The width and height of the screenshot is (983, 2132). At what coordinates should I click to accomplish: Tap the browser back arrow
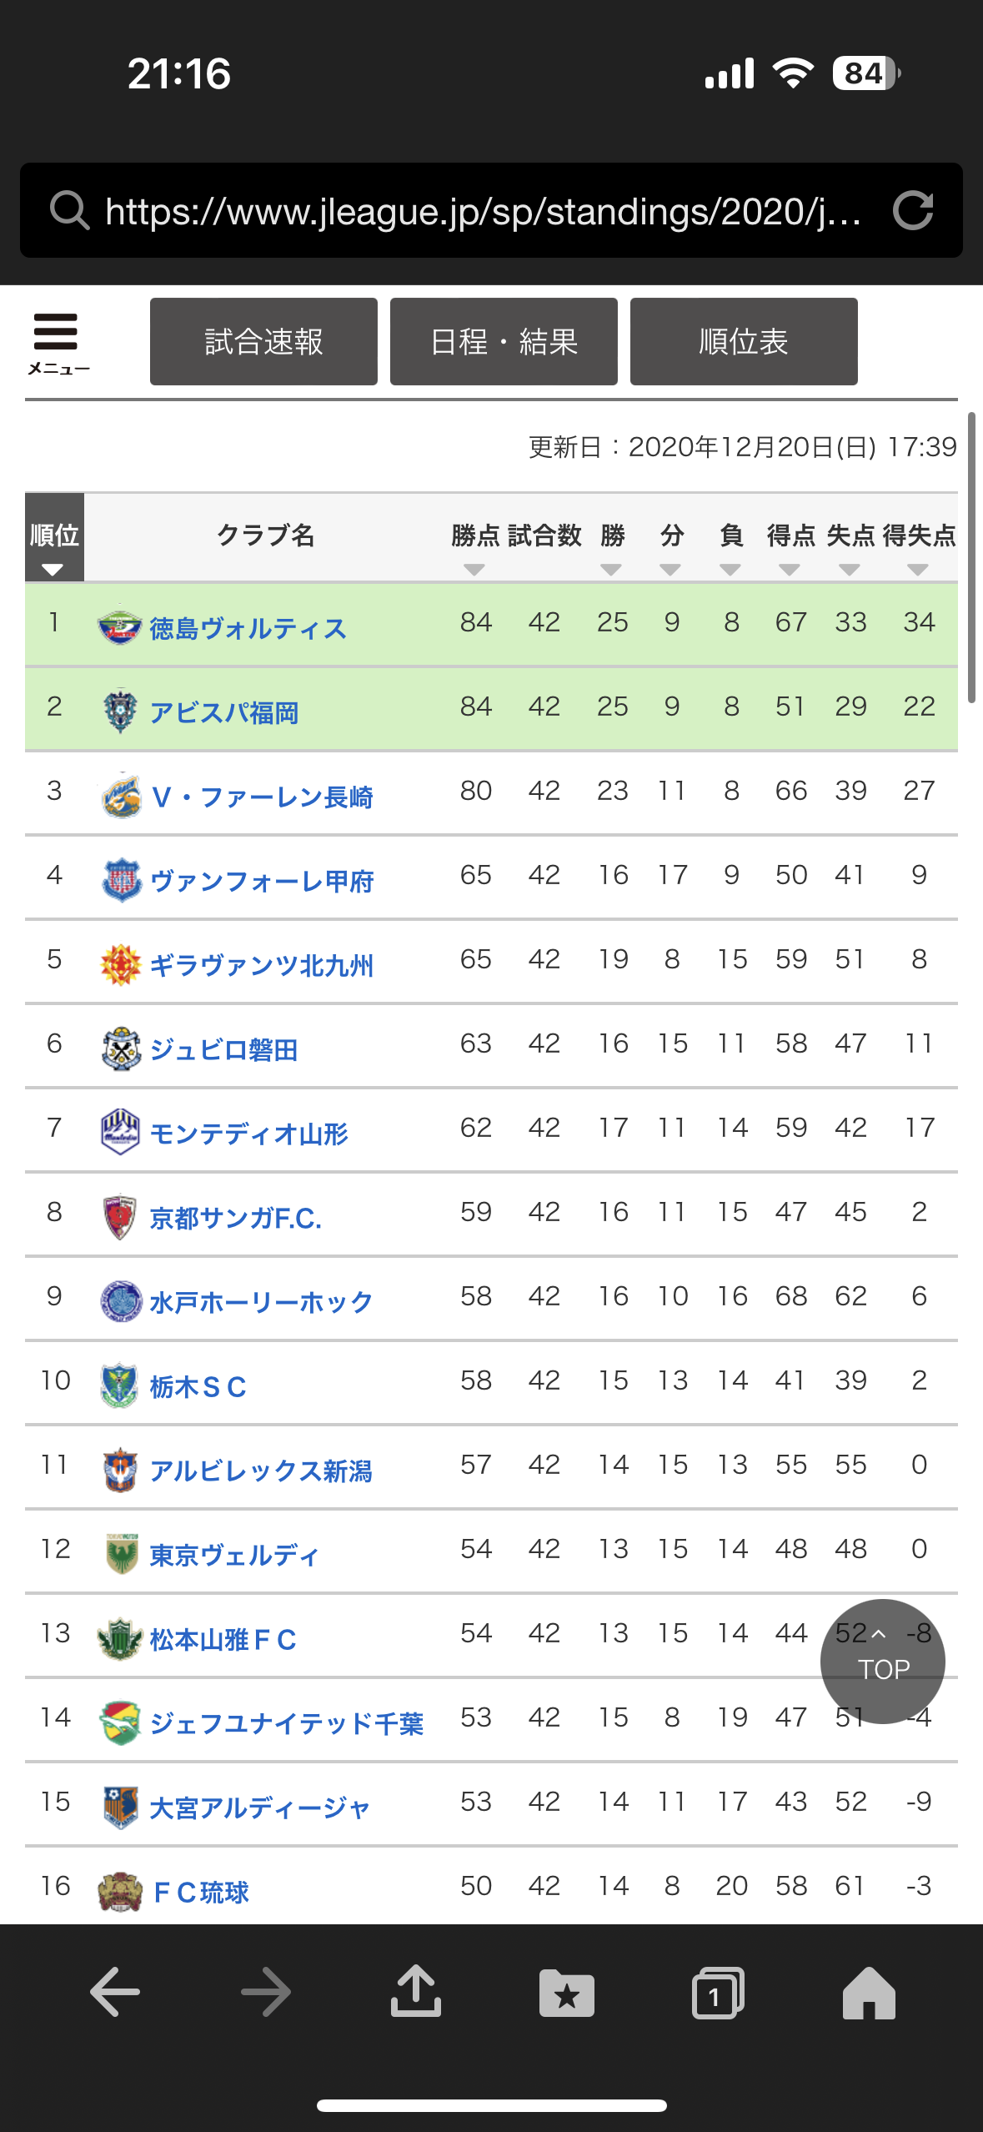pos(114,1992)
